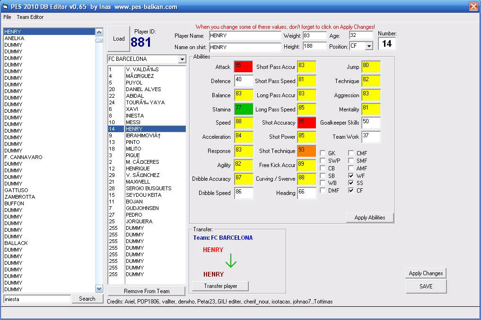This screenshot has width=481, height=320.
Task: Click the Free Kick Accur value field
Action: pos(306,165)
